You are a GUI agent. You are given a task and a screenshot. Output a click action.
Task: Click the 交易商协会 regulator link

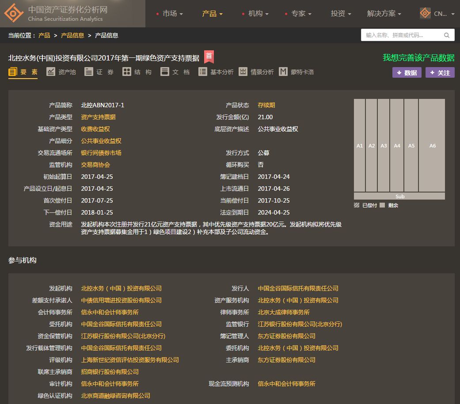pos(95,165)
